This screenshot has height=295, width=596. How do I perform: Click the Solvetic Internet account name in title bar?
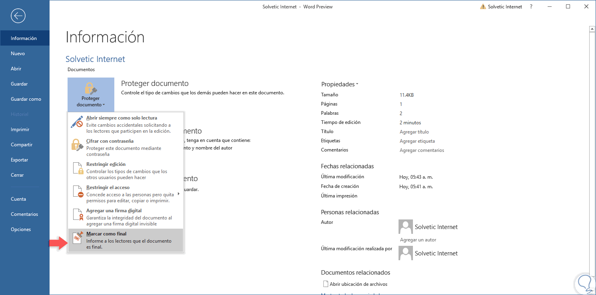point(505,7)
